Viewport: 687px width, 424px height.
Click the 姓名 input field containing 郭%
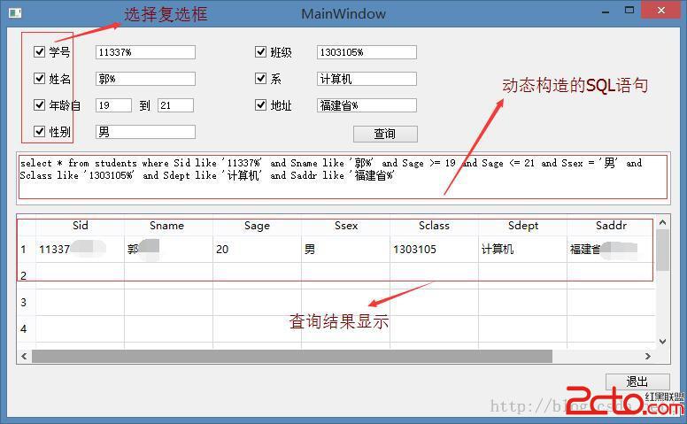pos(145,79)
